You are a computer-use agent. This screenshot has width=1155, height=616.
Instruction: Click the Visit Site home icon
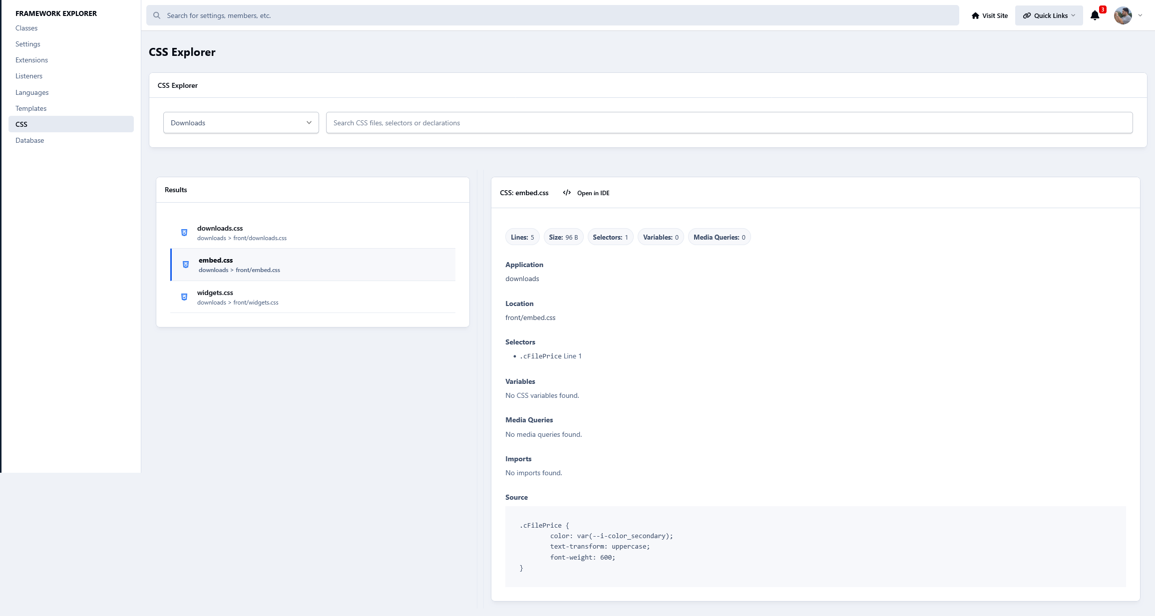pos(975,15)
